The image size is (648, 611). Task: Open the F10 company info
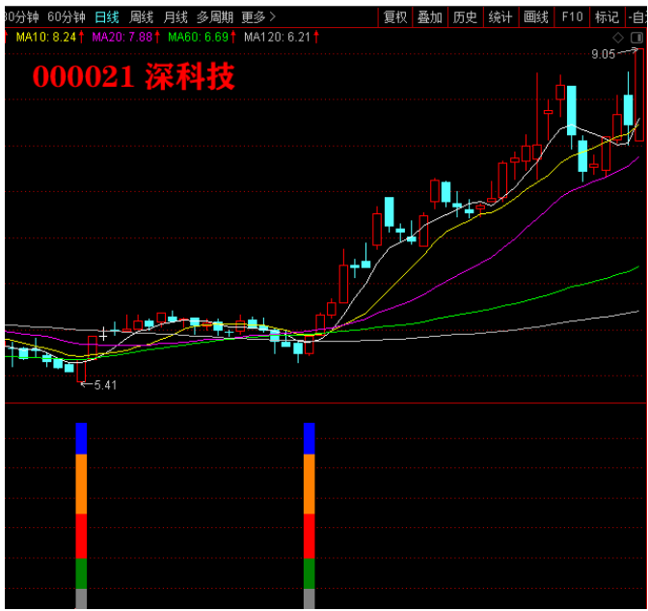[x=572, y=17]
